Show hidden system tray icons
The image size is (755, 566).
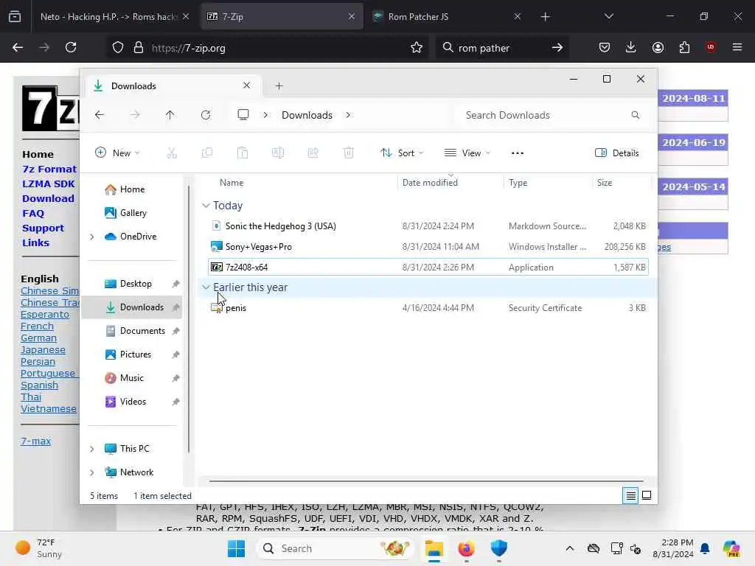click(570, 548)
